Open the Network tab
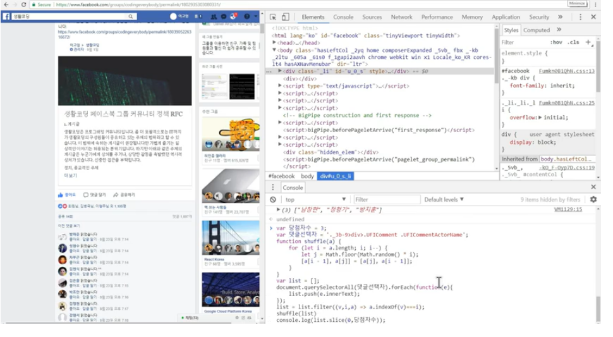 coord(401,17)
